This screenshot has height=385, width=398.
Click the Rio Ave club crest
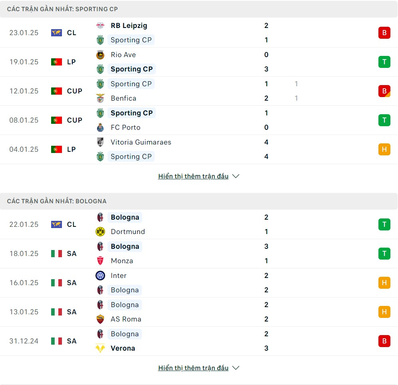point(100,55)
